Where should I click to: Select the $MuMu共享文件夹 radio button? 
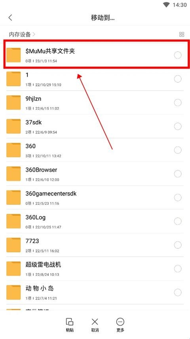[x=178, y=55]
